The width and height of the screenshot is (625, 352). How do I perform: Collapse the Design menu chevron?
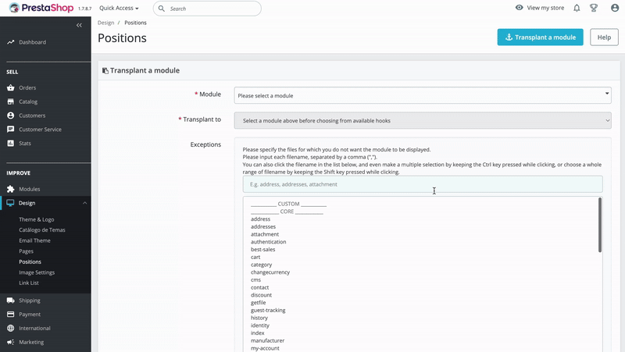click(x=84, y=203)
